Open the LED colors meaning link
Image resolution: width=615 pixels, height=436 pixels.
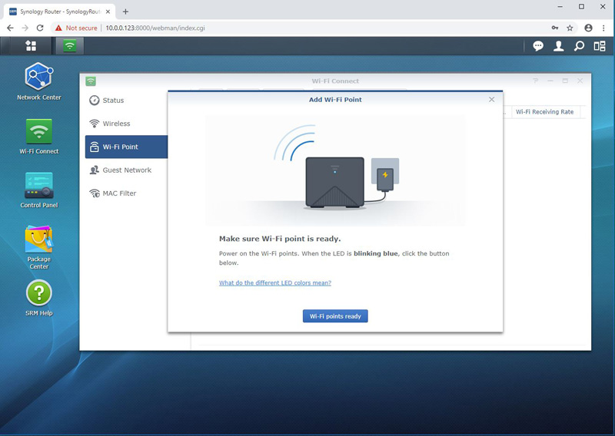[274, 283]
